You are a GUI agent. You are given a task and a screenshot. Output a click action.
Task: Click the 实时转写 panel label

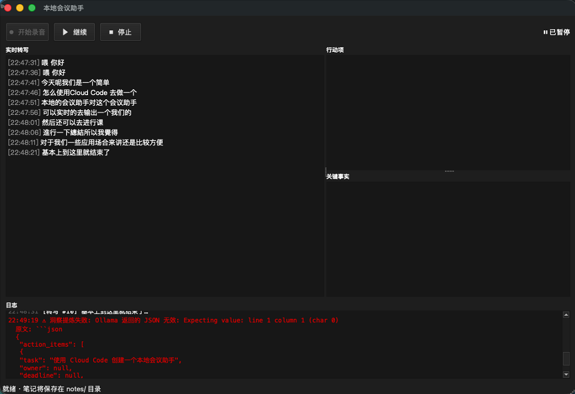pos(17,50)
